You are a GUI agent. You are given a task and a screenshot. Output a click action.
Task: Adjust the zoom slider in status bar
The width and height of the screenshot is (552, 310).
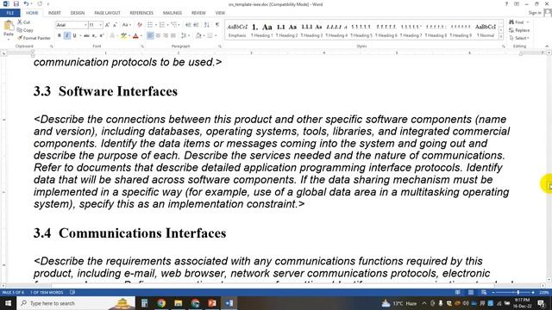[518, 293]
